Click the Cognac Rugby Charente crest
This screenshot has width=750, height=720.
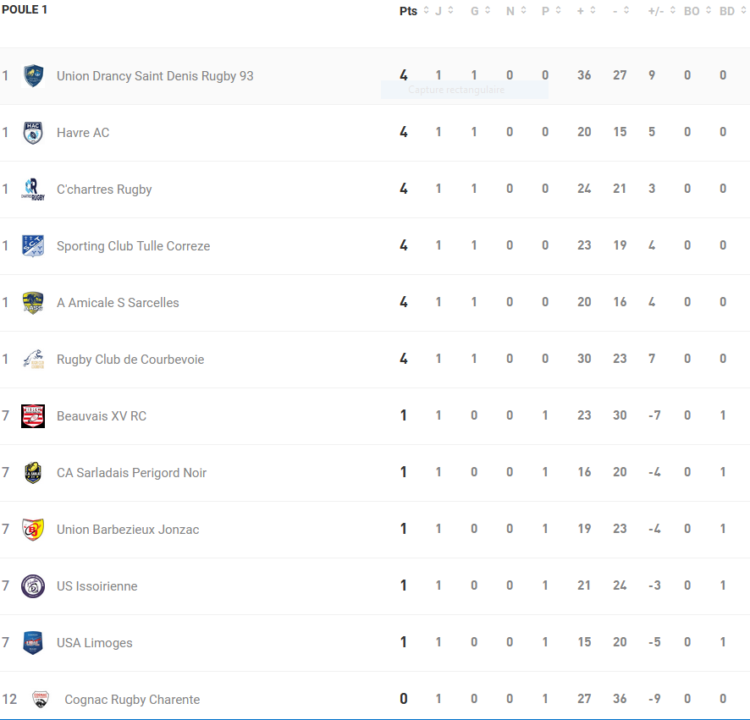tap(40, 700)
